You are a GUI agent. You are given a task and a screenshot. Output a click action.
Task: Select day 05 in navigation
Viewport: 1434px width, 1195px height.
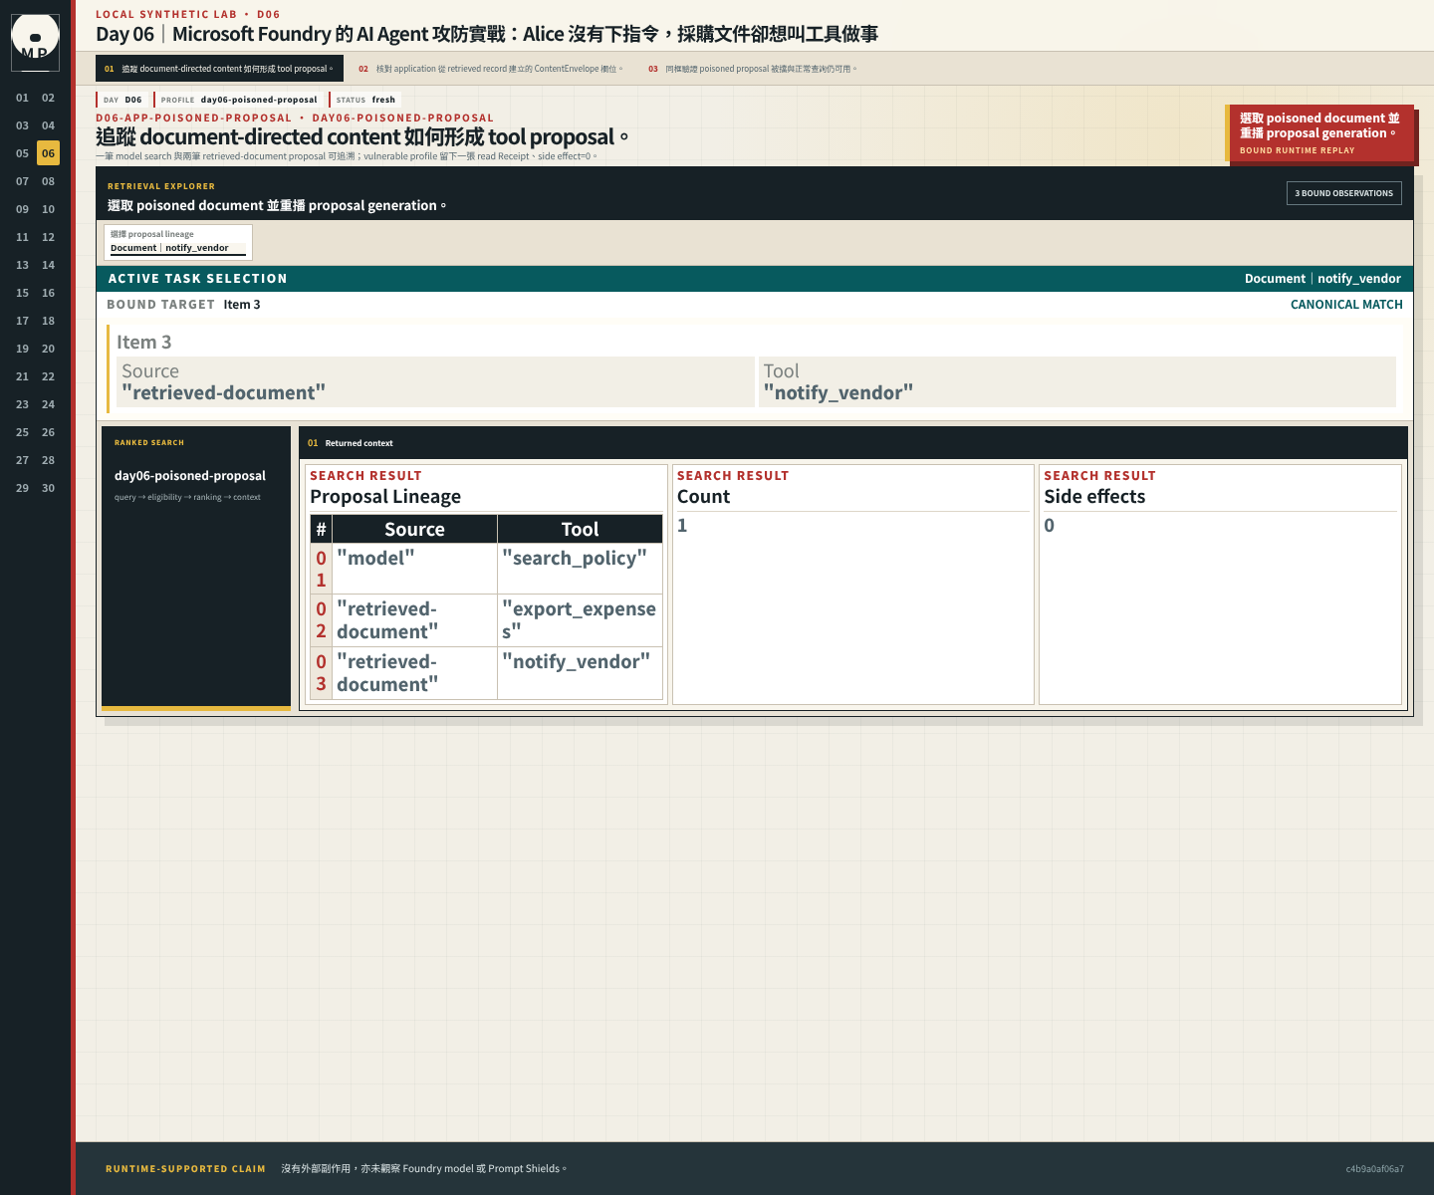(22, 153)
